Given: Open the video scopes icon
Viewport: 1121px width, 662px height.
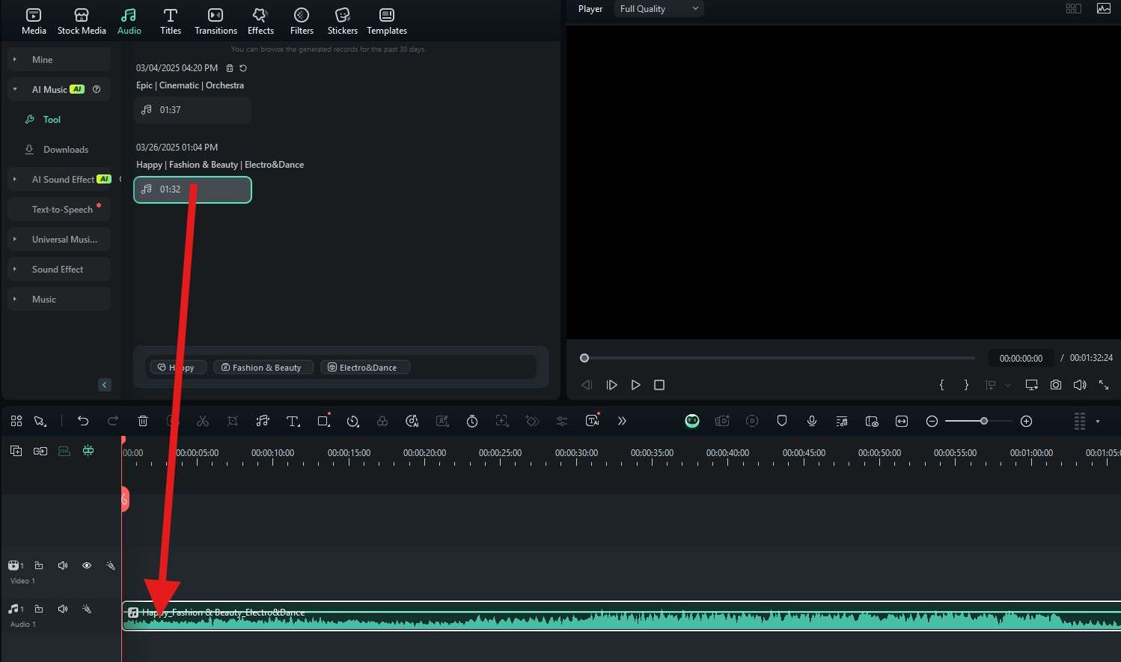Looking at the screenshot, I should pos(1104,9).
